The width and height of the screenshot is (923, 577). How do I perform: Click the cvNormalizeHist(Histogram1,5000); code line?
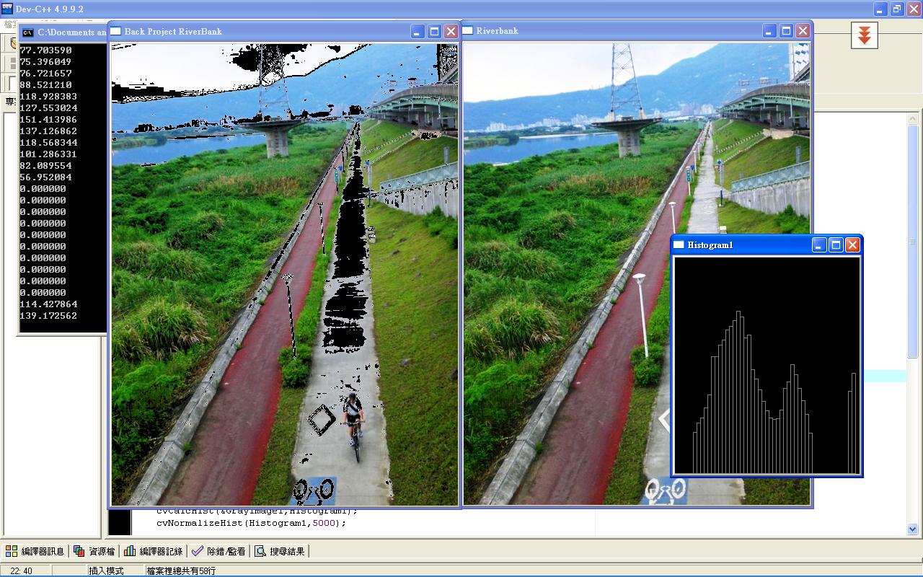coord(252,523)
